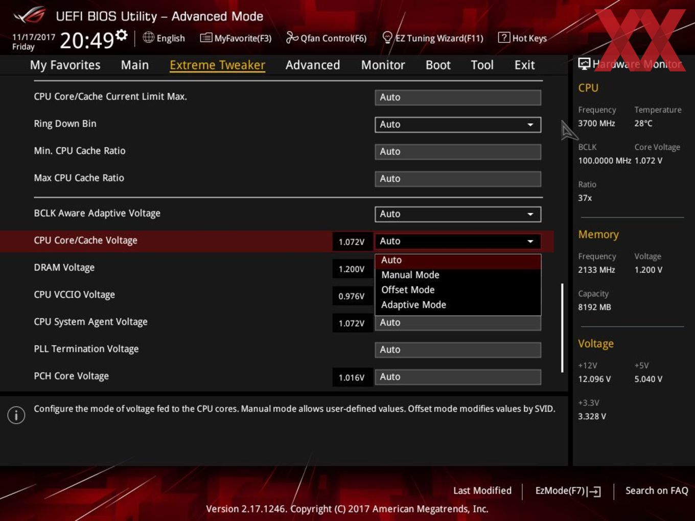Click the 1.072V CPU Core/Cache Voltage value
The height and width of the screenshot is (521, 695).
(352, 242)
